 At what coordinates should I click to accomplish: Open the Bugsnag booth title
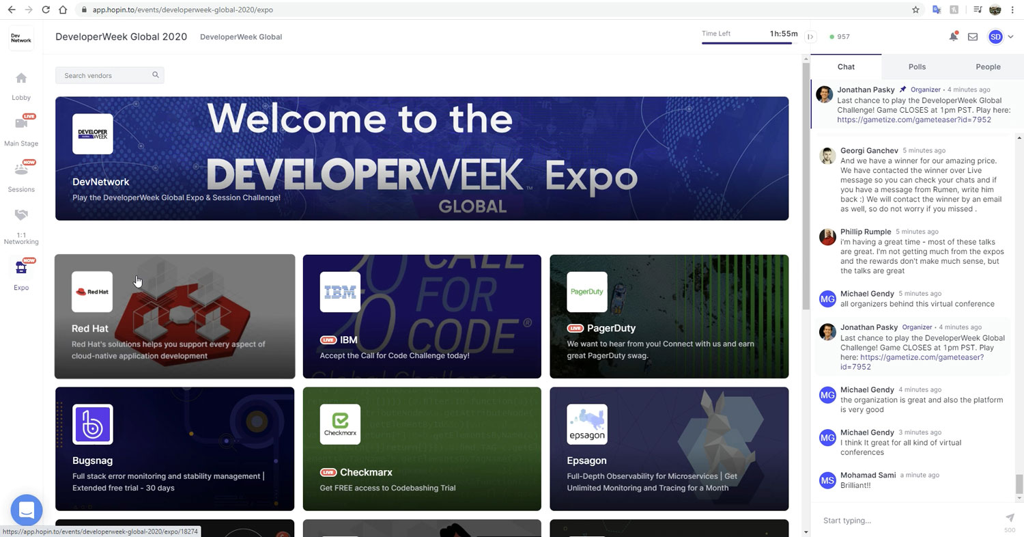92,460
